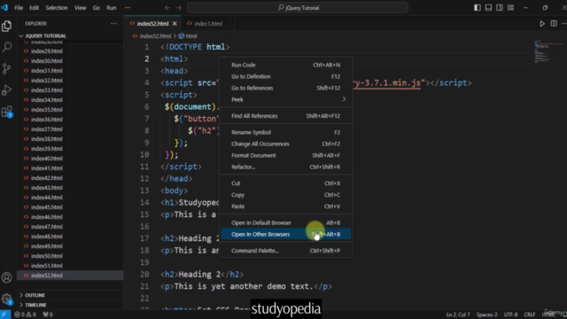Open the Run menu
The height and width of the screenshot is (319, 567).
coord(112,8)
